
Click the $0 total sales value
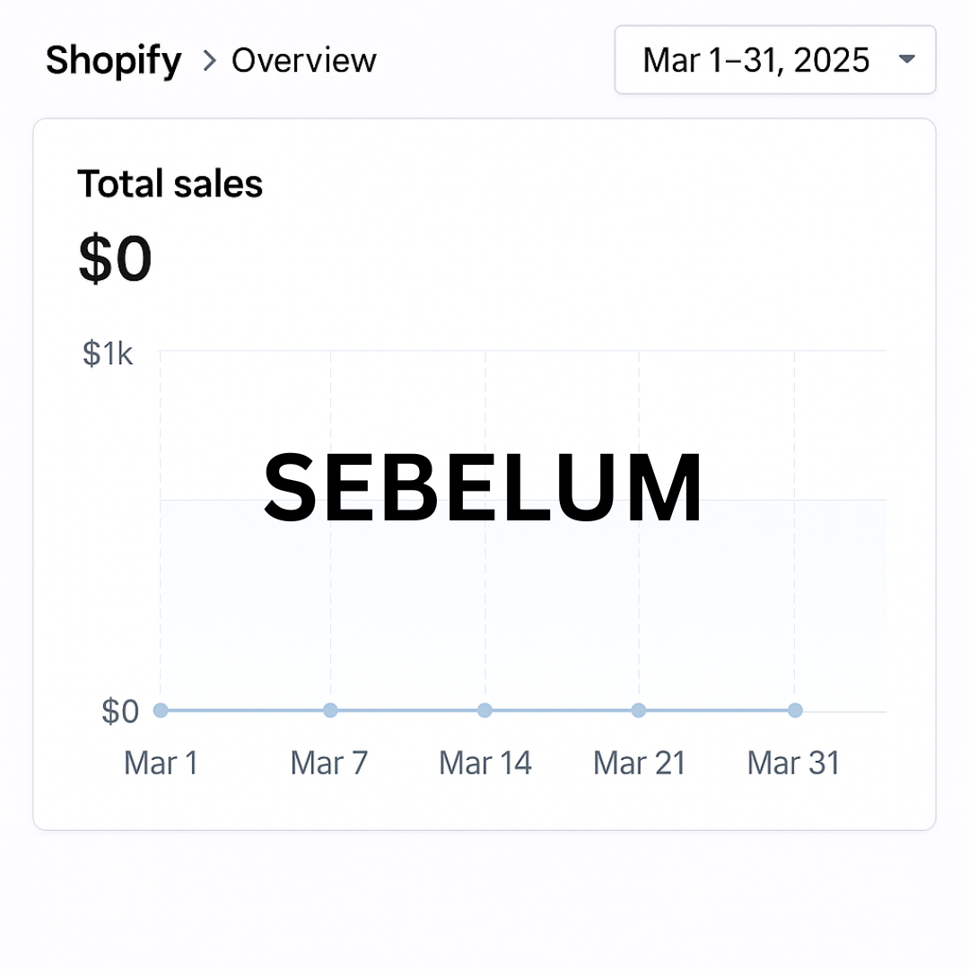point(115,258)
